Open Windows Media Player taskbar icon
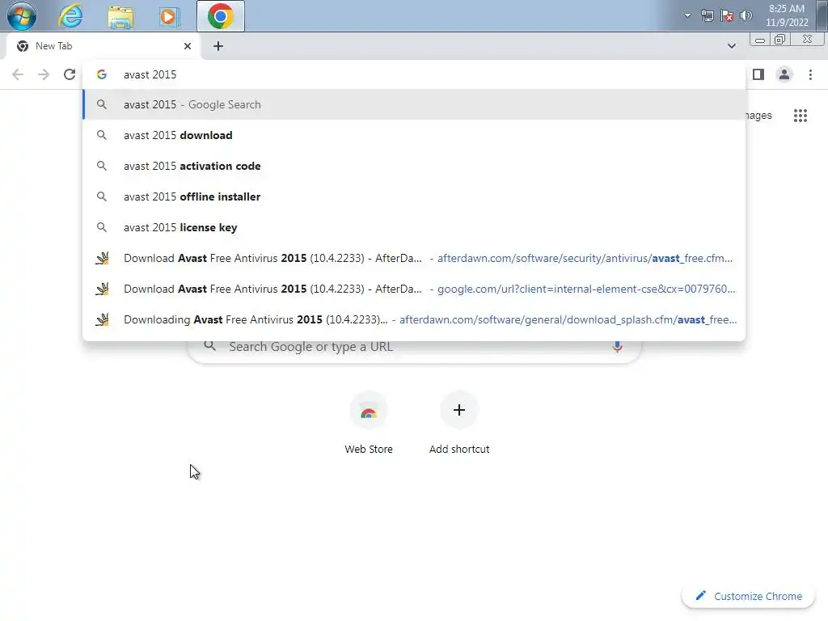Screen dimensions: 828x621 point(169,16)
